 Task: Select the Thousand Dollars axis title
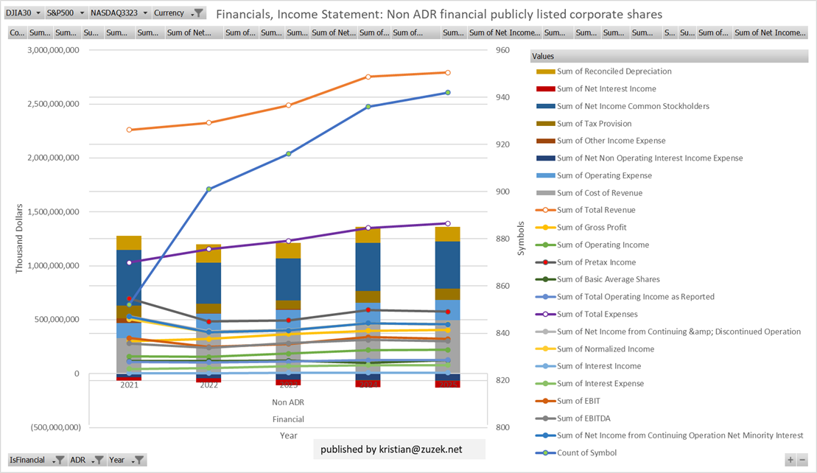pos(20,238)
